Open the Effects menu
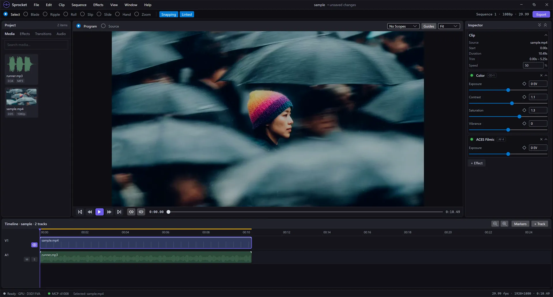Screen dimensions: 553x297 tap(98, 5)
